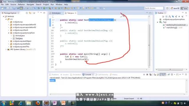Open the Navigate menu

[x=30, y=4]
